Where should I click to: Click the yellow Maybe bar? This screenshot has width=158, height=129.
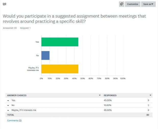[60, 69]
